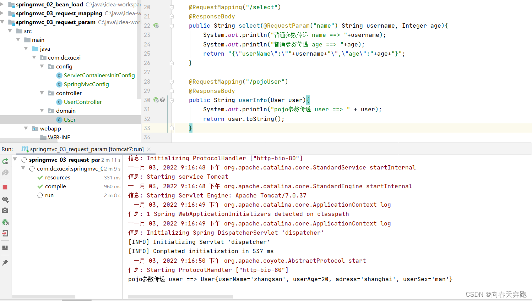Click the Rerun icon in Run panel
Screen dimensions: 532x301
tap(5, 161)
